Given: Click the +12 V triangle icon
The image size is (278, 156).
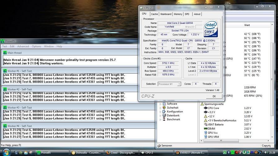Looking at the screenshot, I should tap(206, 116).
